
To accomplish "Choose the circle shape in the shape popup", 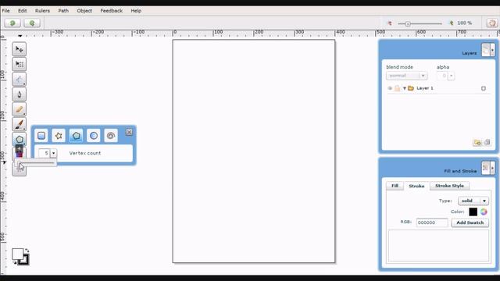I will point(94,136).
